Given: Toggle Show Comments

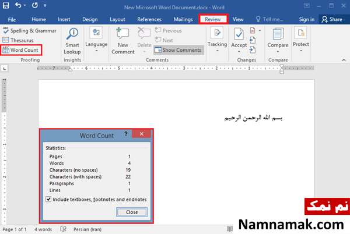Looking at the screenshot, I should tap(178, 50).
